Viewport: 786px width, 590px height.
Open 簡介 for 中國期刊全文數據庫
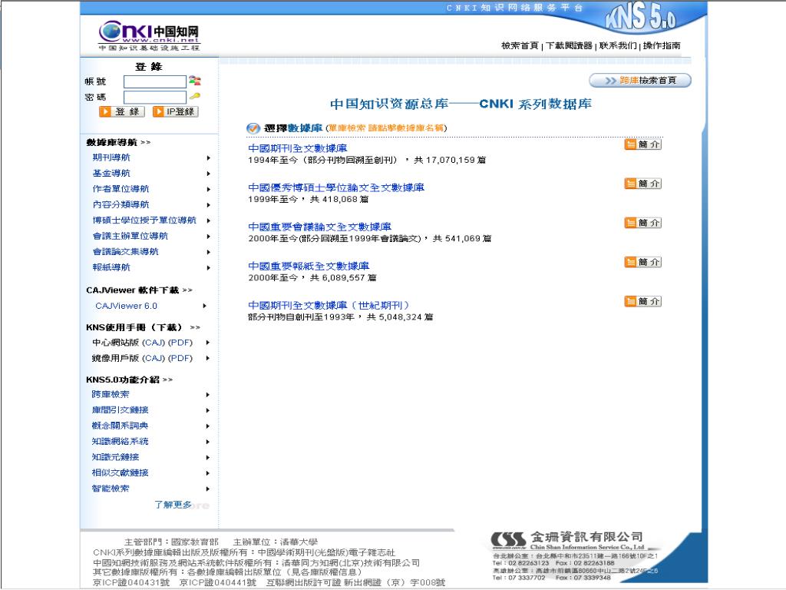(643, 144)
